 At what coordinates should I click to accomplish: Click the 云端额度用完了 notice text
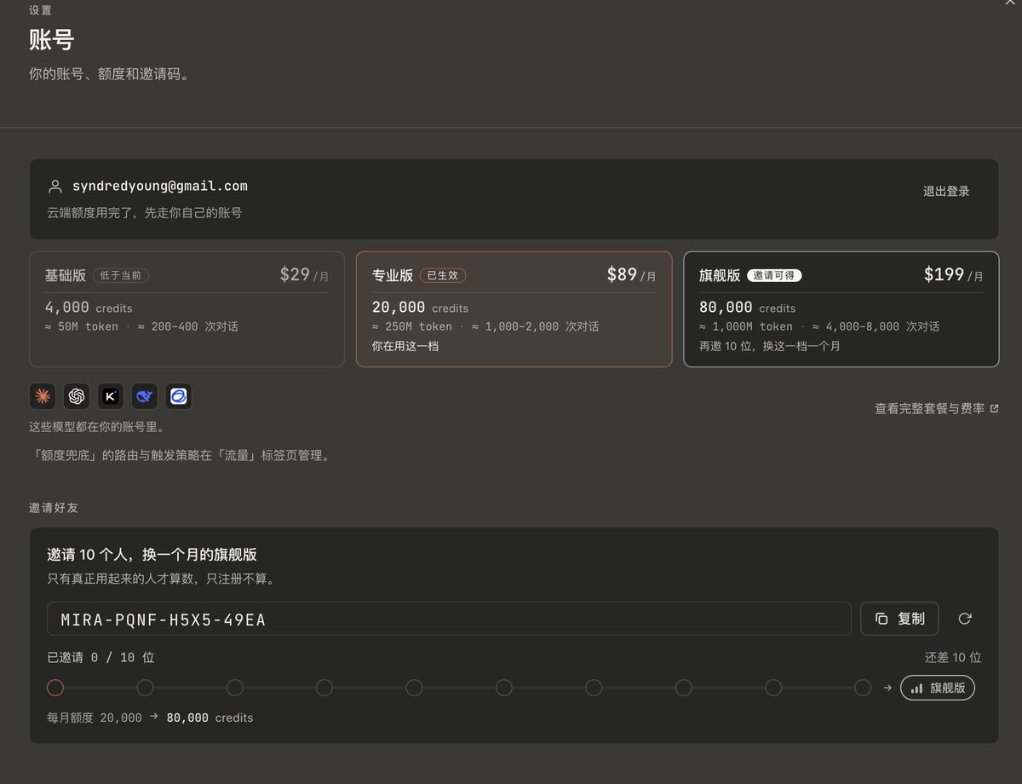pos(145,212)
